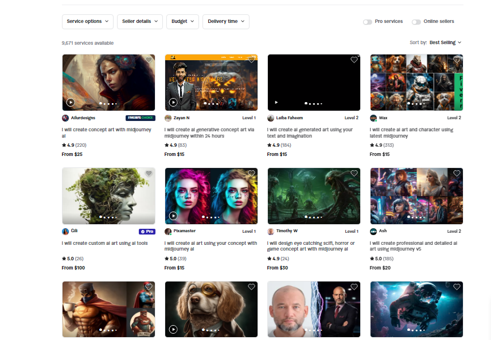The image size is (491, 340).
Task: Open Gili's profile avatar
Action: (x=65, y=232)
